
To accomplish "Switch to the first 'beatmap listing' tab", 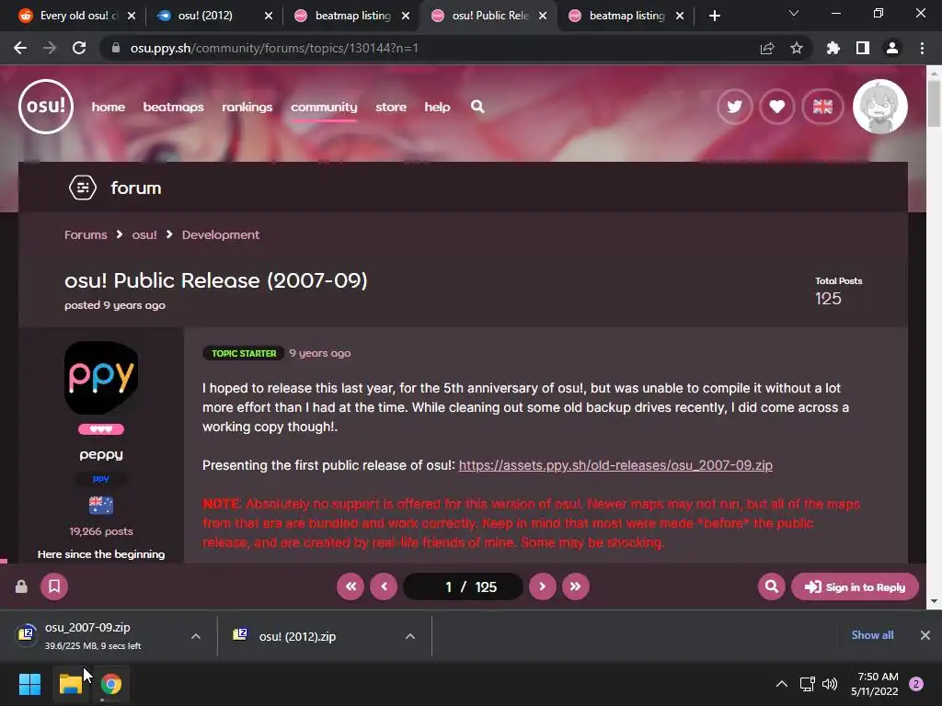I will pyautogui.click(x=352, y=16).
